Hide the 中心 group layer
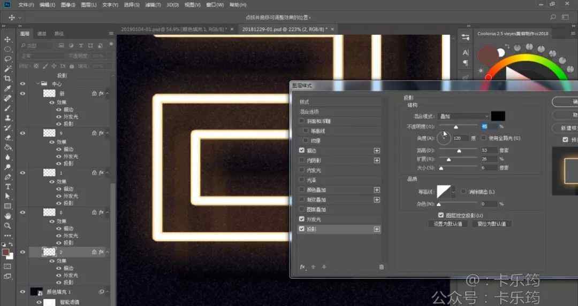 22,84
